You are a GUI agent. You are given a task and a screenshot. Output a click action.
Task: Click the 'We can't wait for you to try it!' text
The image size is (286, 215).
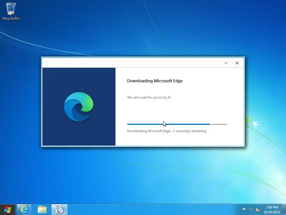point(149,97)
